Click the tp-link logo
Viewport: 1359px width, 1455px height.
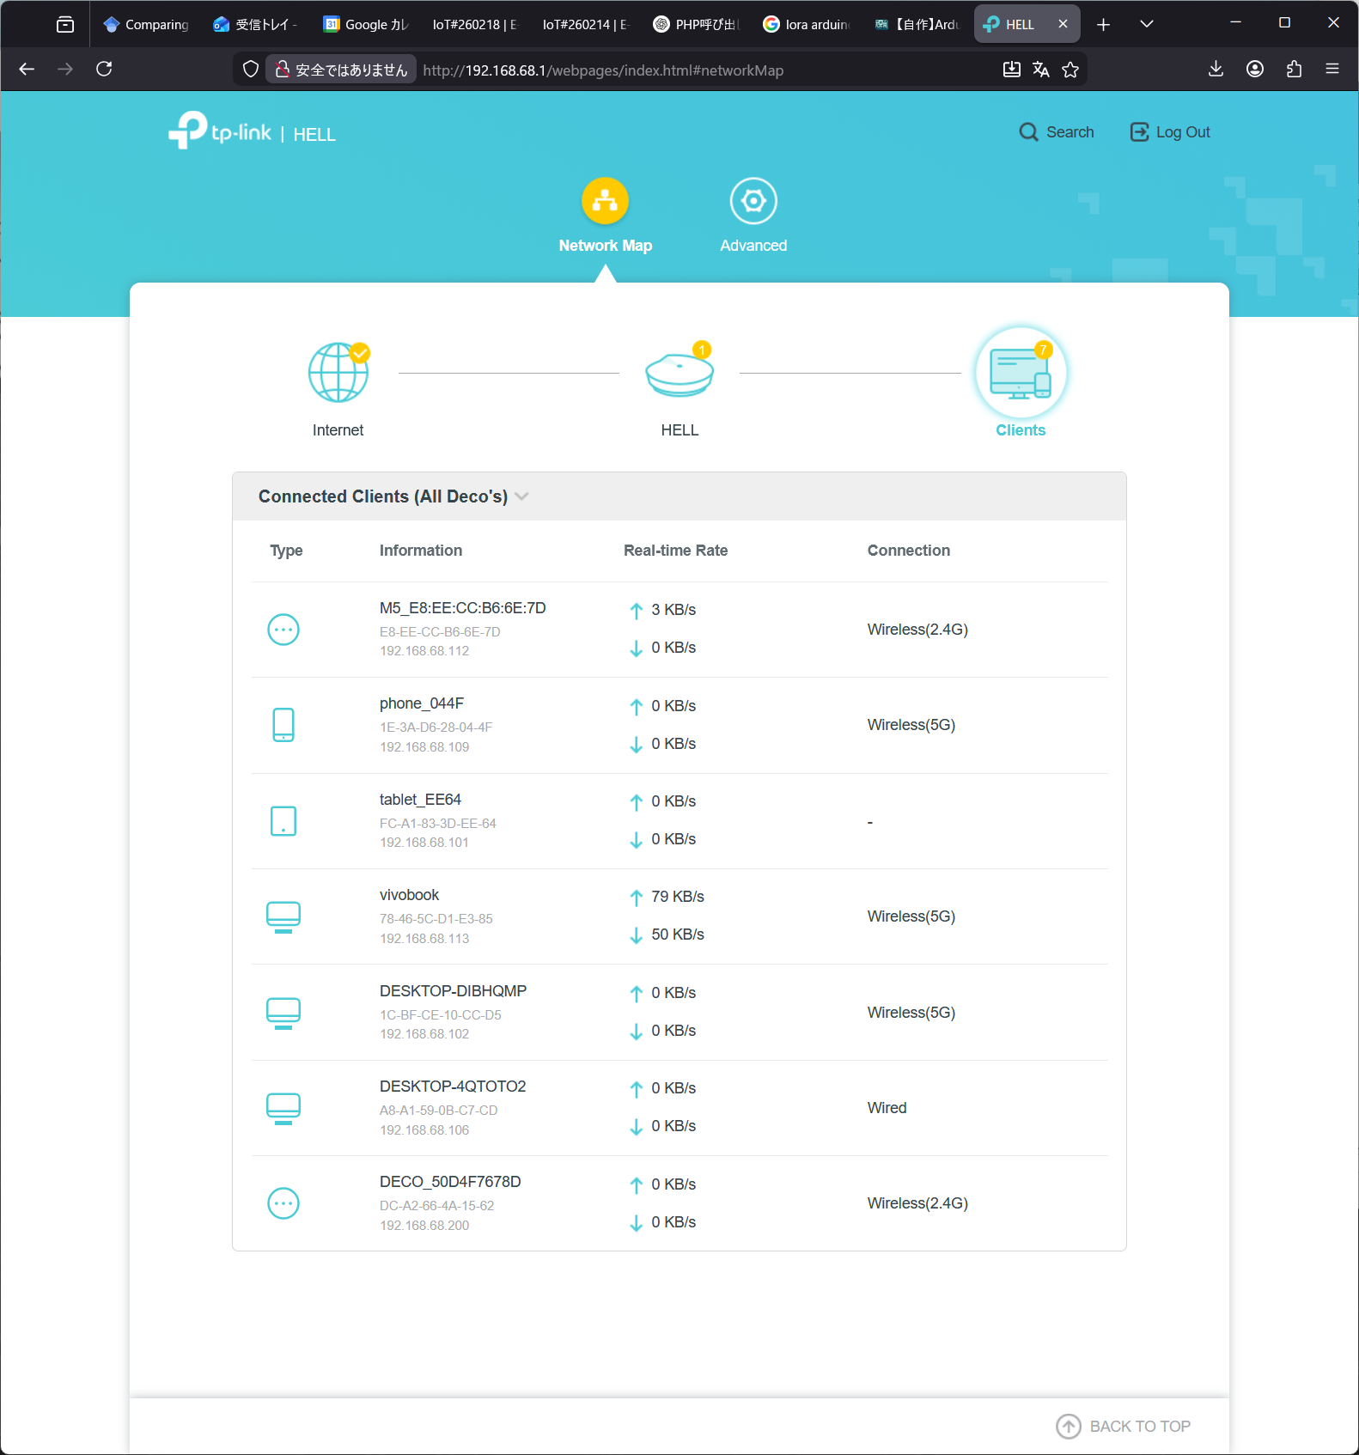220,131
